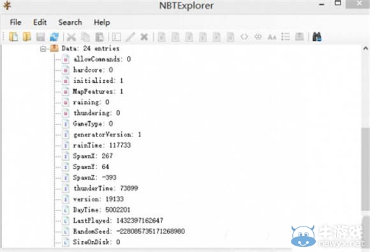Click the Copy toolbar icon
Image resolution: width=370 pixels, height=252 pixels.
tap(85, 37)
